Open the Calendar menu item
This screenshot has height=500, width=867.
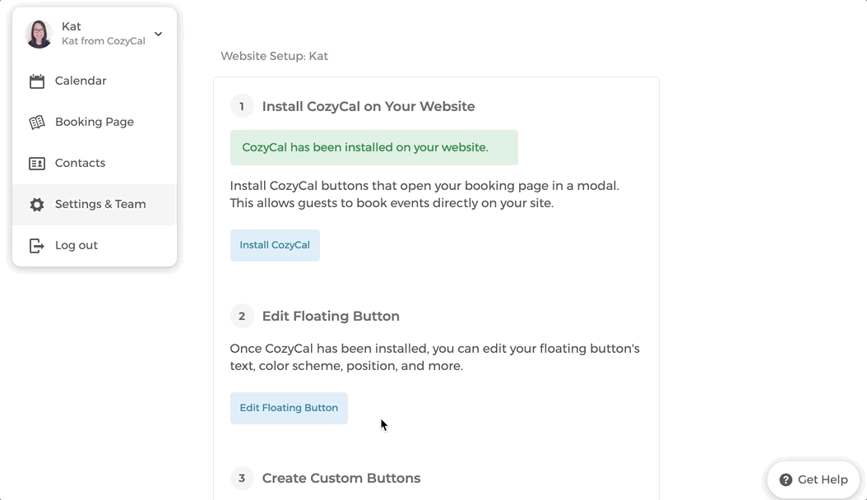tap(81, 81)
